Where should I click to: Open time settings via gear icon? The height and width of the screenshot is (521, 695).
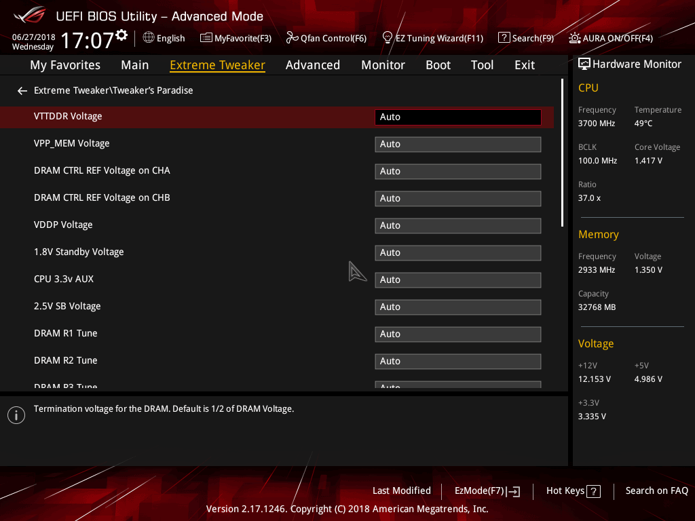tap(122, 35)
